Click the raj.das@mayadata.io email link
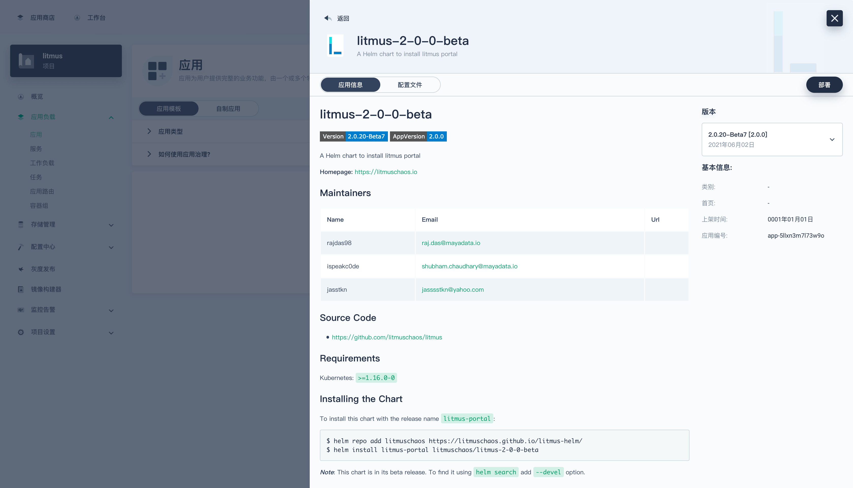Image resolution: width=853 pixels, height=488 pixels. [x=450, y=243]
